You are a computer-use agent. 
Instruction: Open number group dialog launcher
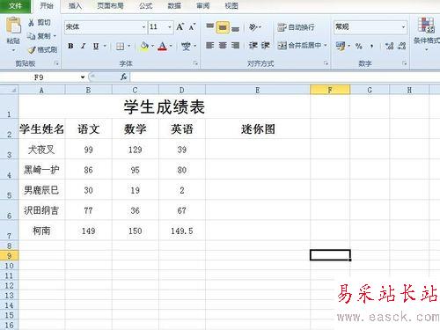[405, 63]
